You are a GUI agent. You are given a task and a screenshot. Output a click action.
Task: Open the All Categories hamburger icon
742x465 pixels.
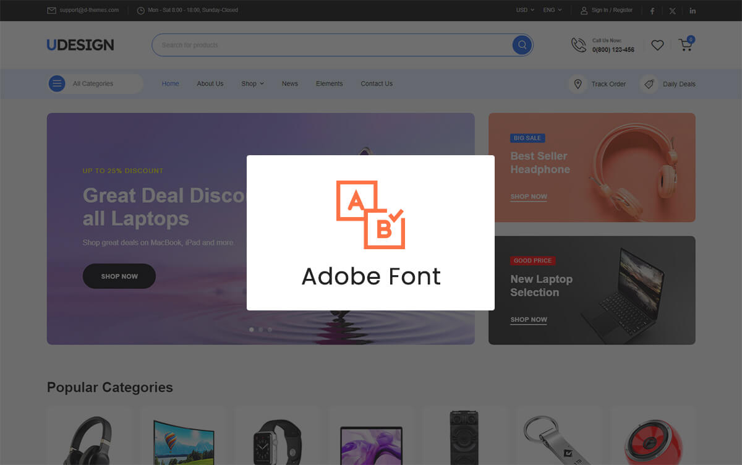[57, 83]
